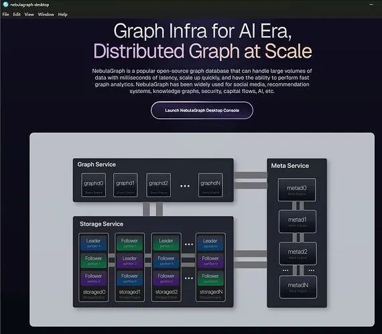Launch NebulaGraph Desktop Console
382x334 pixels.
[x=202, y=110]
